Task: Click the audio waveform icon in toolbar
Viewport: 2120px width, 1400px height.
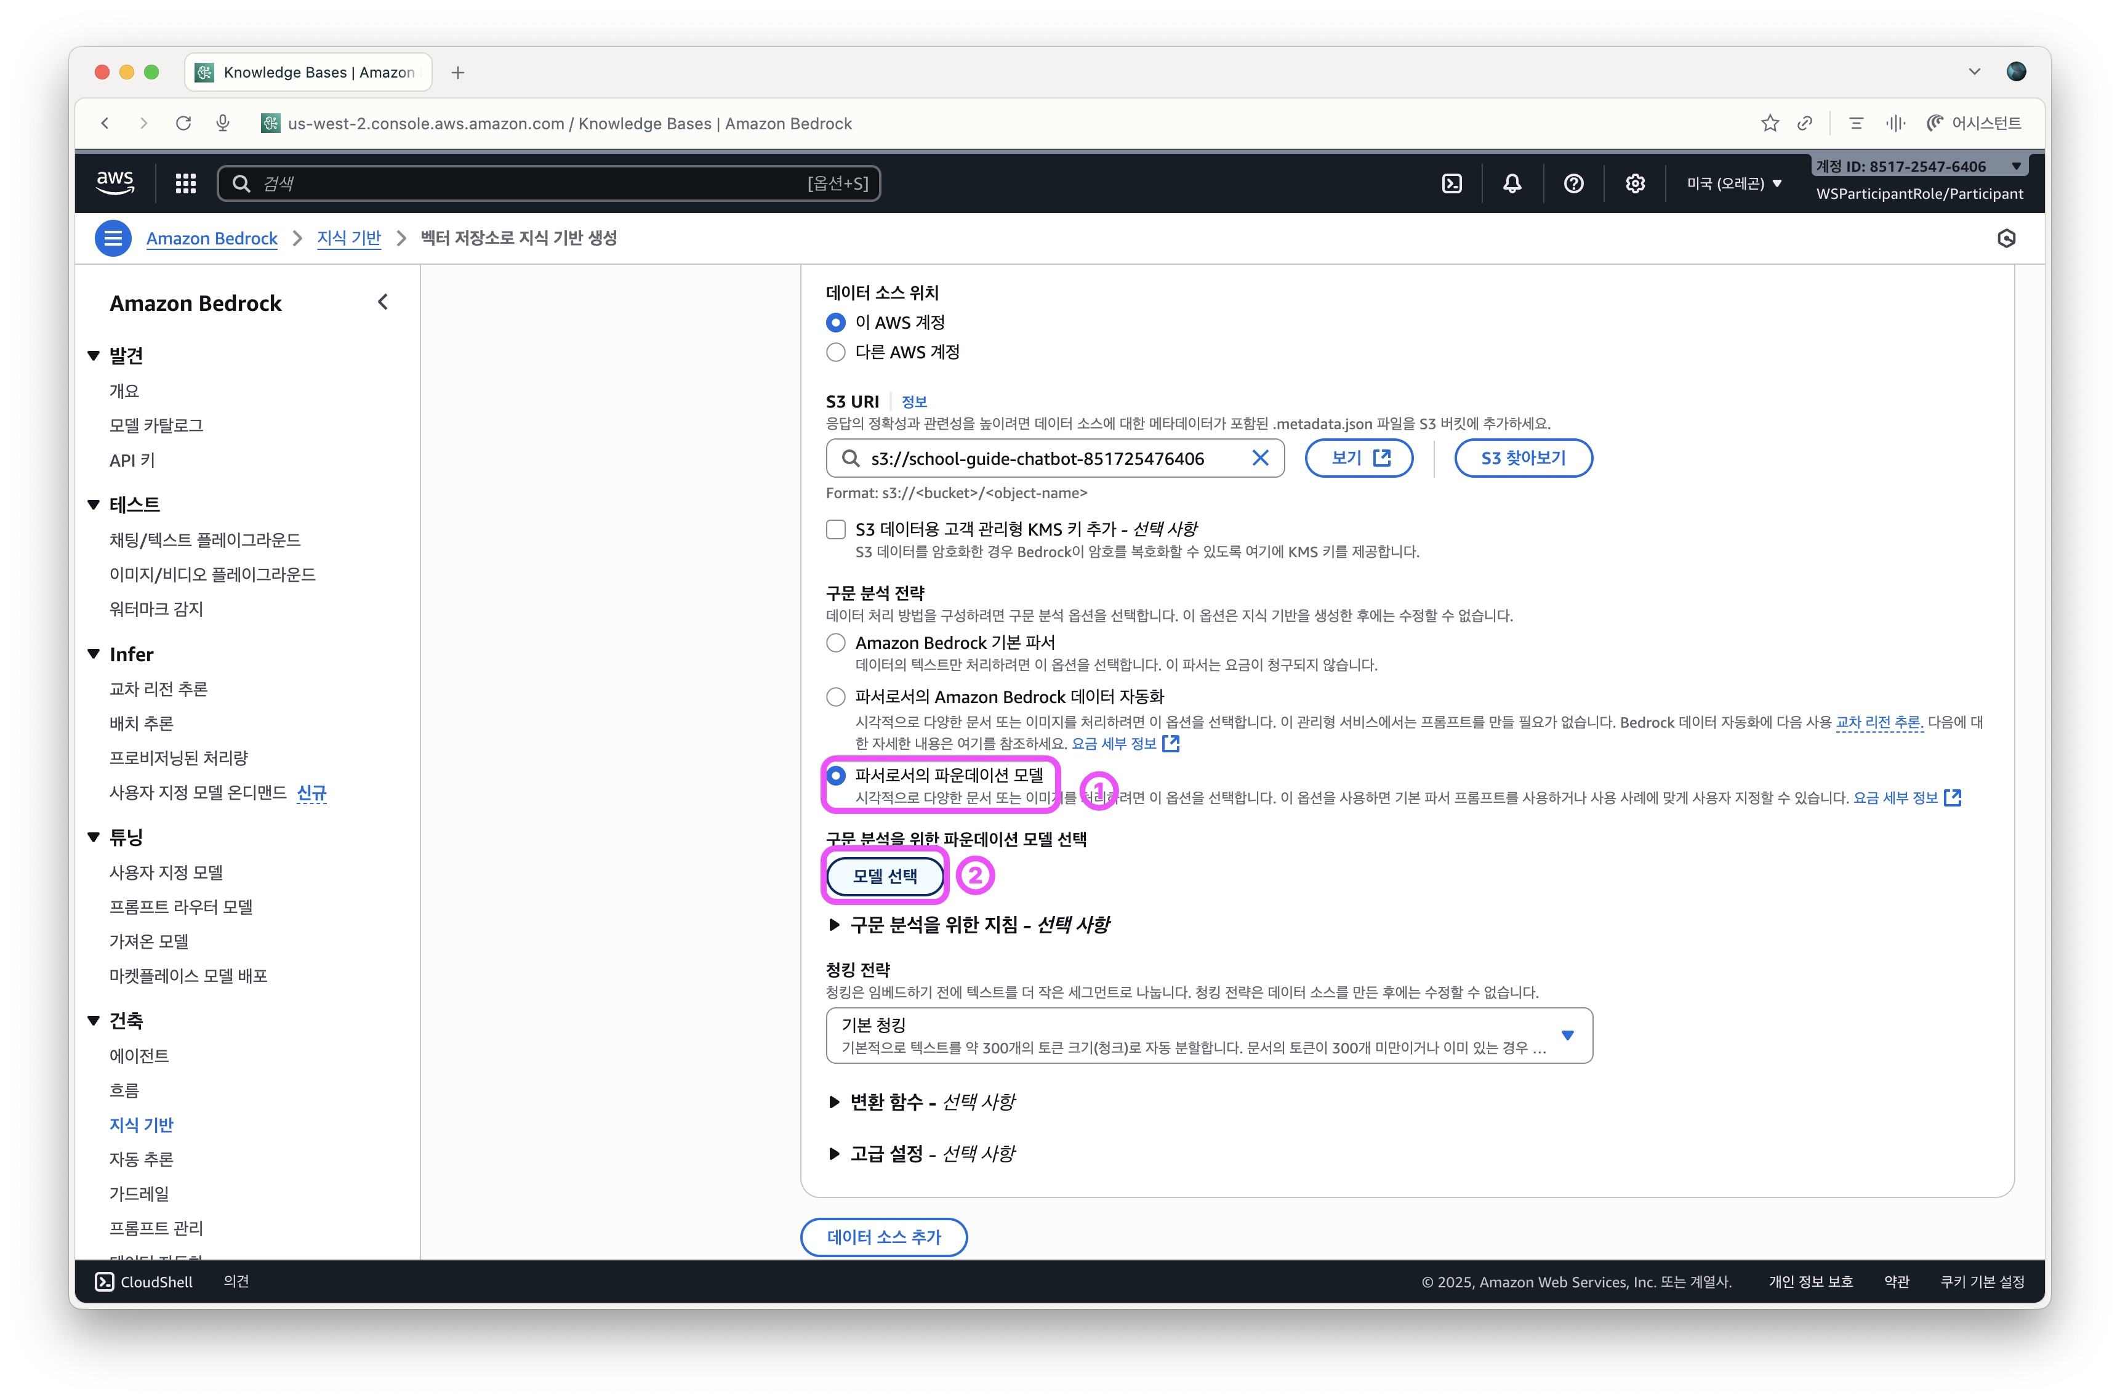Action: click(x=1895, y=123)
